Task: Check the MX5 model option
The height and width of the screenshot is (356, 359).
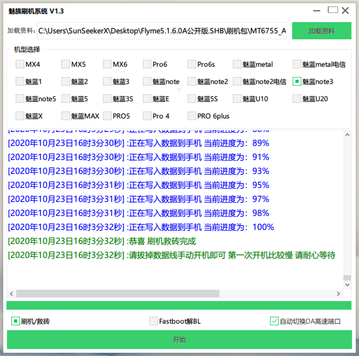Action: [x=66, y=64]
